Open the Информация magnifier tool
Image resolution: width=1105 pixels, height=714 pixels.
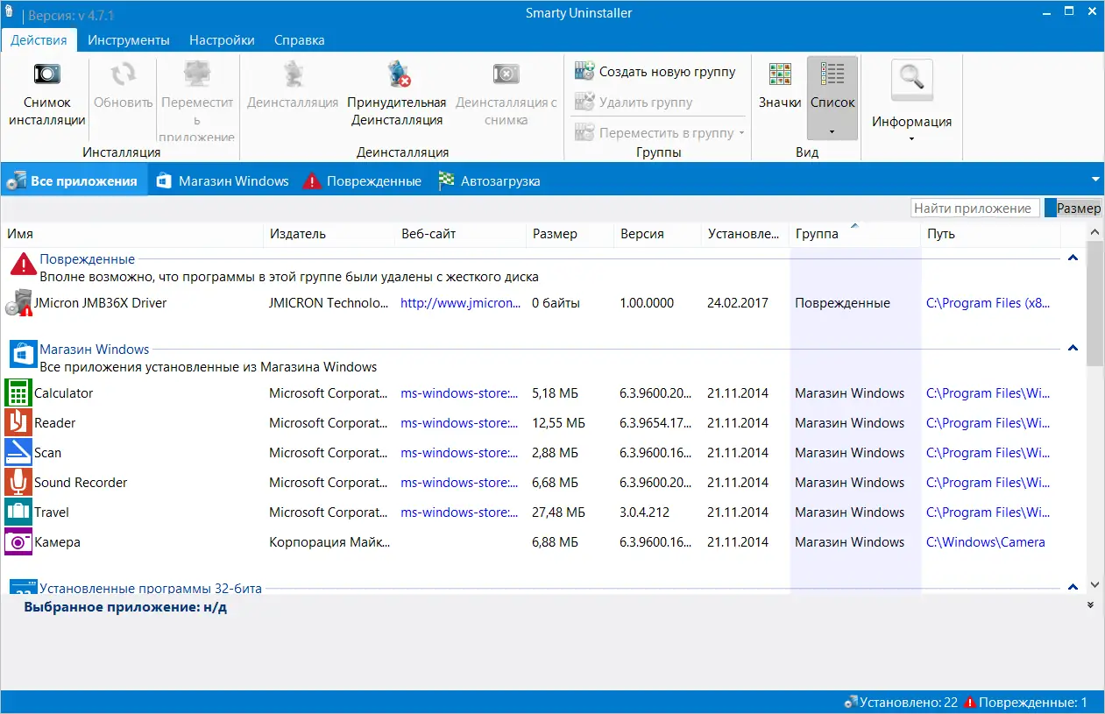(911, 80)
